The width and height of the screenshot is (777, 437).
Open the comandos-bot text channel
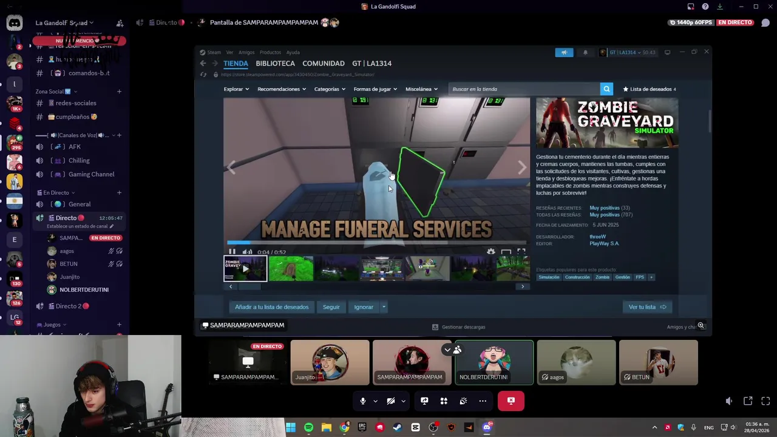[80, 73]
